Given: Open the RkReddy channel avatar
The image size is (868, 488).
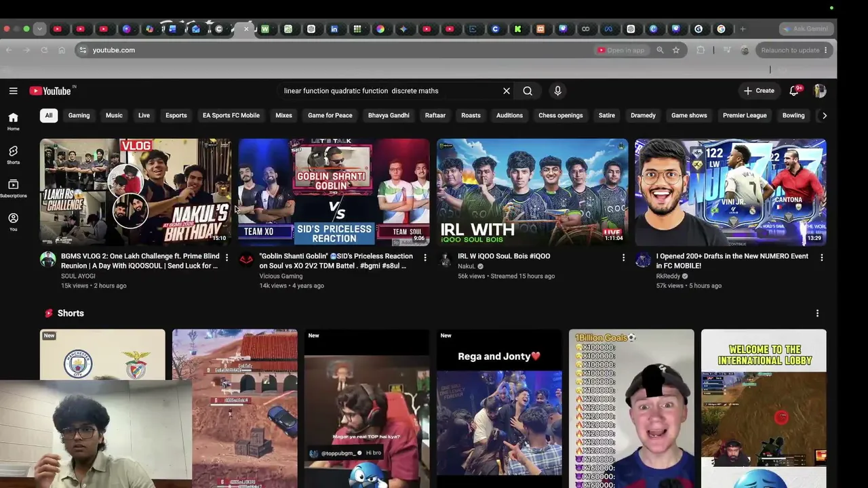Looking at the screenshot, I should (643, 260).
